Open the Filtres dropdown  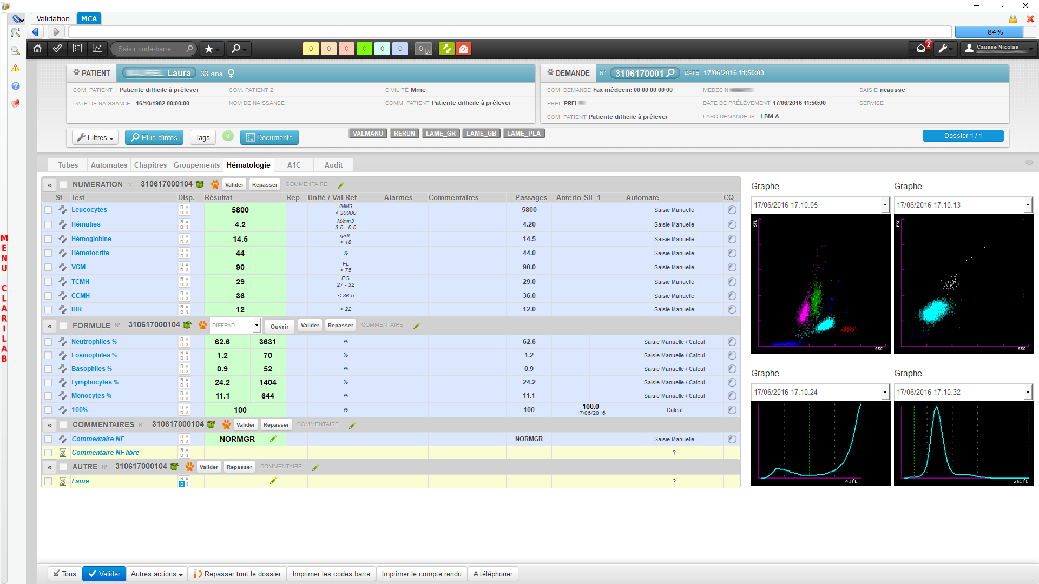[95, 137]
